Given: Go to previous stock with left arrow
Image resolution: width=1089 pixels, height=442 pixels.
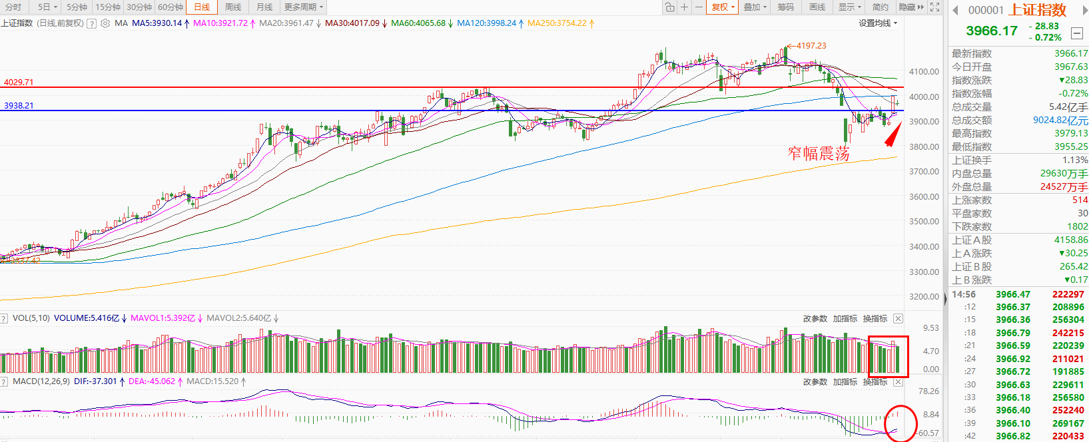Looking at the screenshot, I should 955,10.
